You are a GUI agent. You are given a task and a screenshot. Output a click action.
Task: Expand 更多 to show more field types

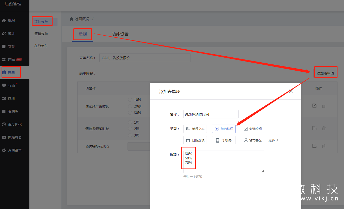click(273, 140)
